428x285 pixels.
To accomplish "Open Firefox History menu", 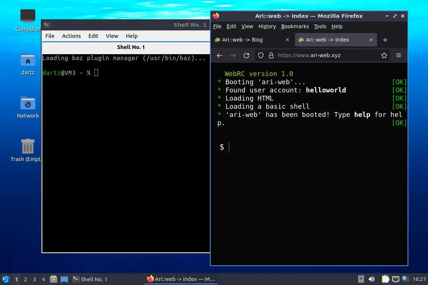I will [x=267, y=26].
